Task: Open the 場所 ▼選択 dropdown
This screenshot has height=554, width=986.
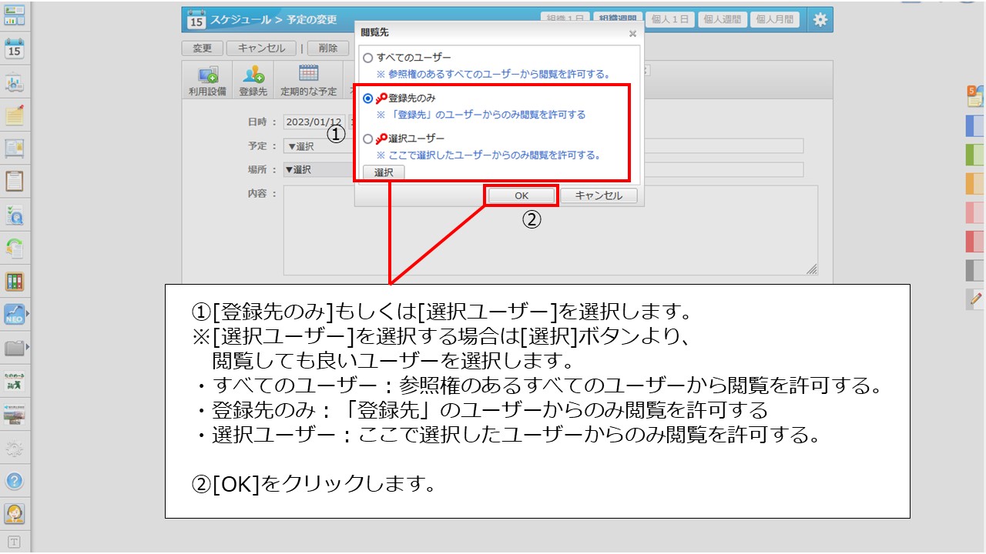Action: coord(317,170)
